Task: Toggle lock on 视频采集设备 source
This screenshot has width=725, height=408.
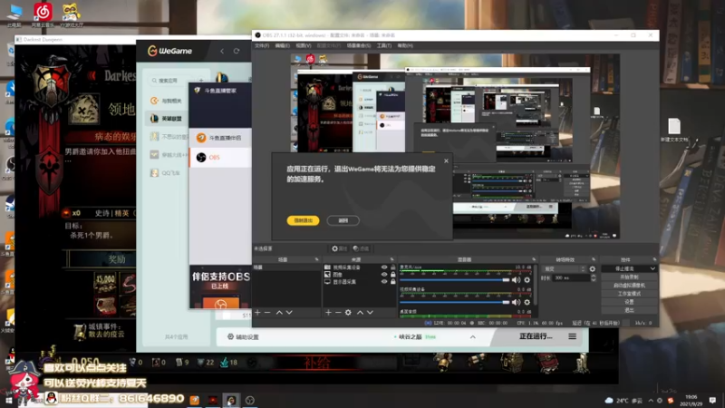Action: click(393, 267)
